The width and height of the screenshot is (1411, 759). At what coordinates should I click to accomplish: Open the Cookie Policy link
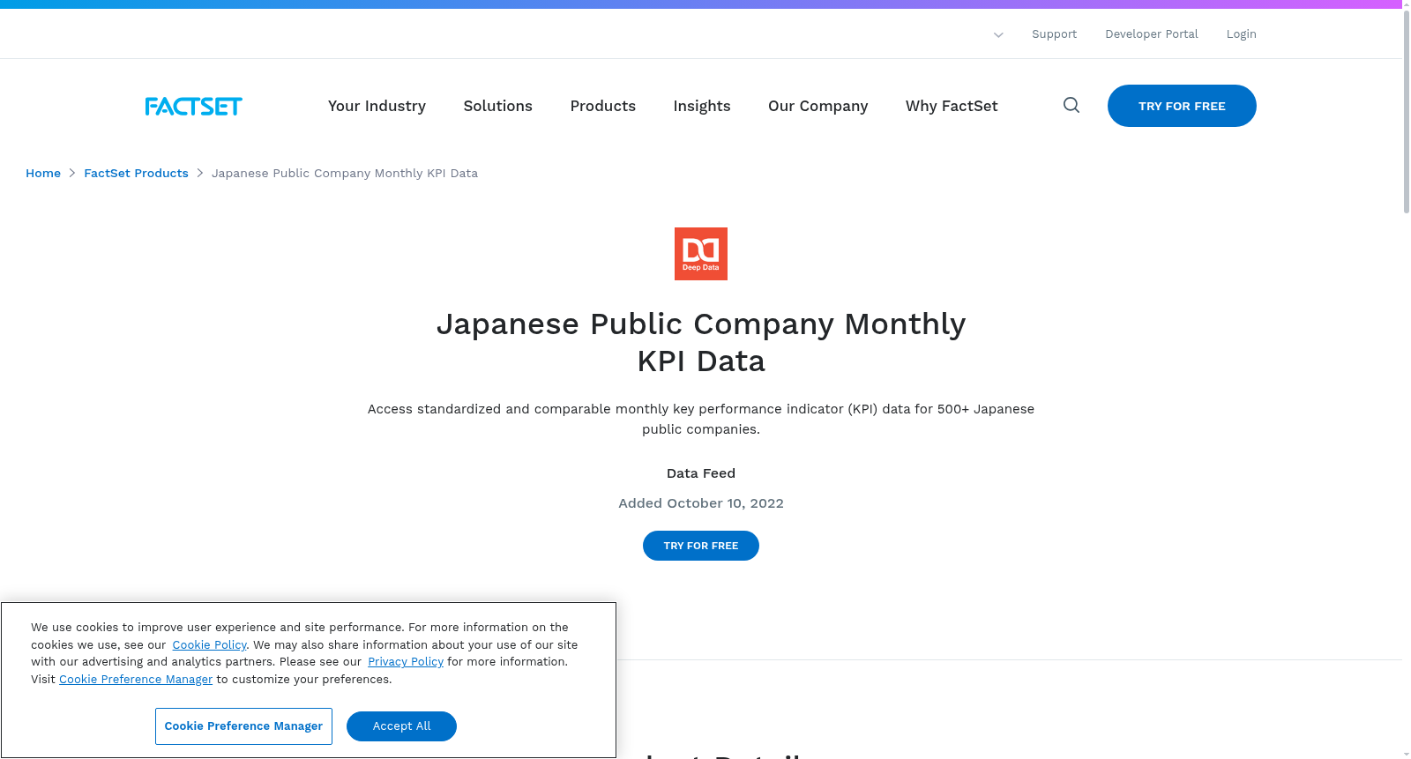[x=209, y=644]
